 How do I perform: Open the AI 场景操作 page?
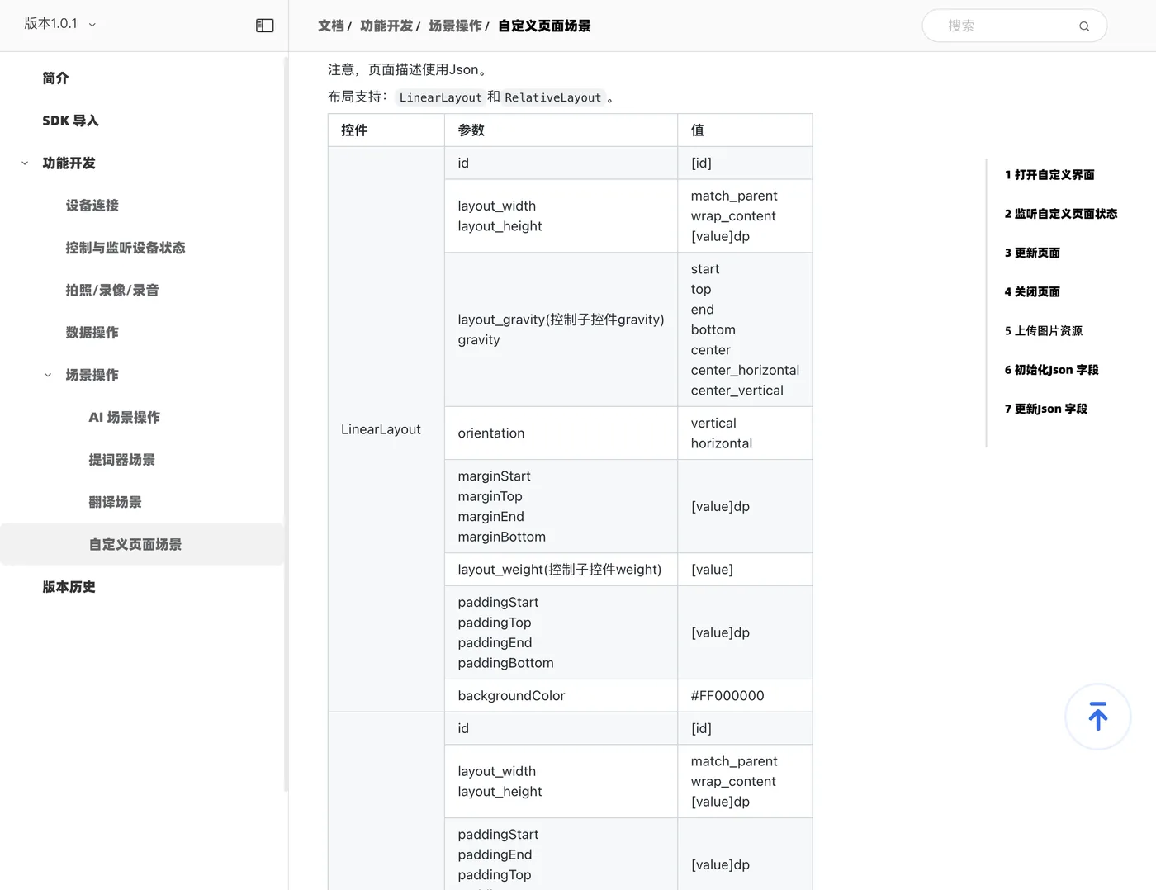coord(125,418)
